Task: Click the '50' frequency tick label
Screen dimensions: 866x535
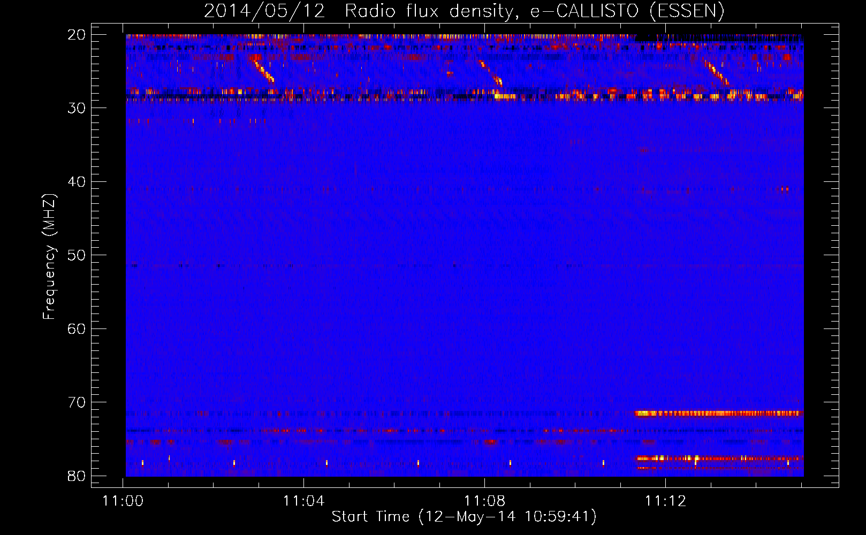Action: pyautogui.click(x=77, y=255)
